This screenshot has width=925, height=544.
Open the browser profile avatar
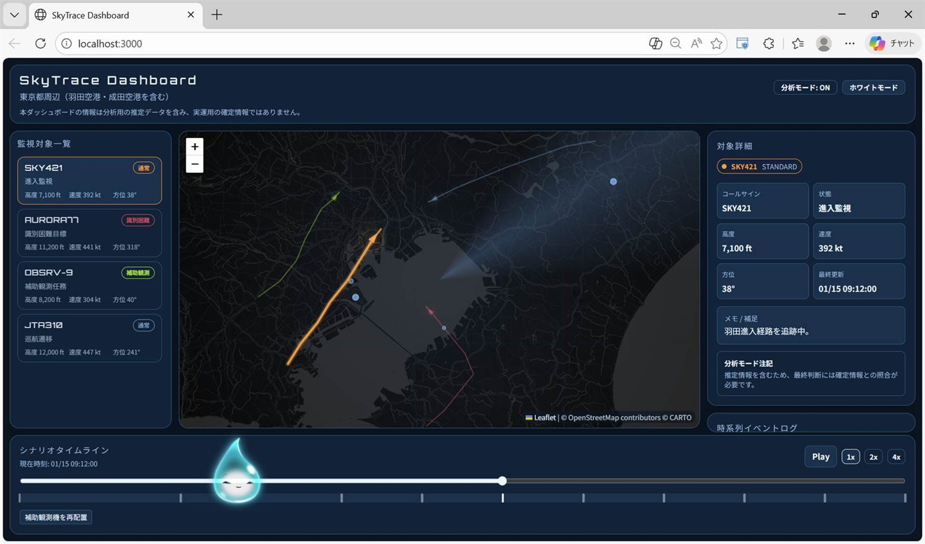click(x=823, y=43)
